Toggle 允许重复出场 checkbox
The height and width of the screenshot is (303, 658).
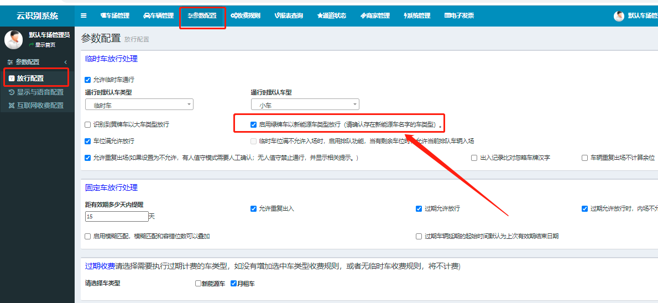(88, 158)
